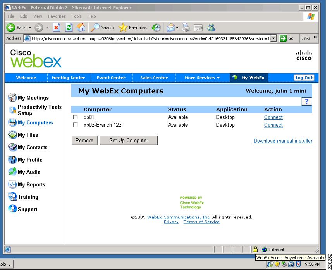The image size is (332, 270).
Task: Open Search magnifier in the toolbar
Action: [95, 28]
